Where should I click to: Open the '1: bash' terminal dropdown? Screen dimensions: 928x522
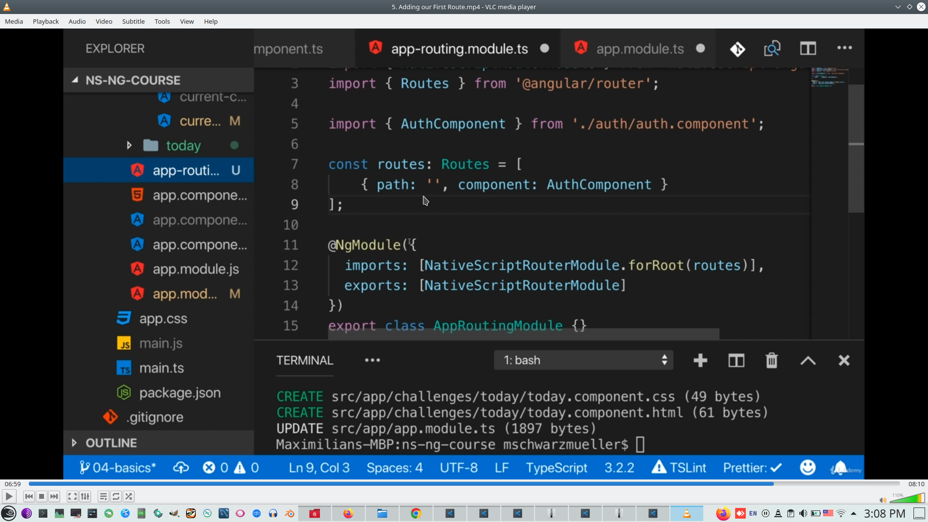[584, 361]
